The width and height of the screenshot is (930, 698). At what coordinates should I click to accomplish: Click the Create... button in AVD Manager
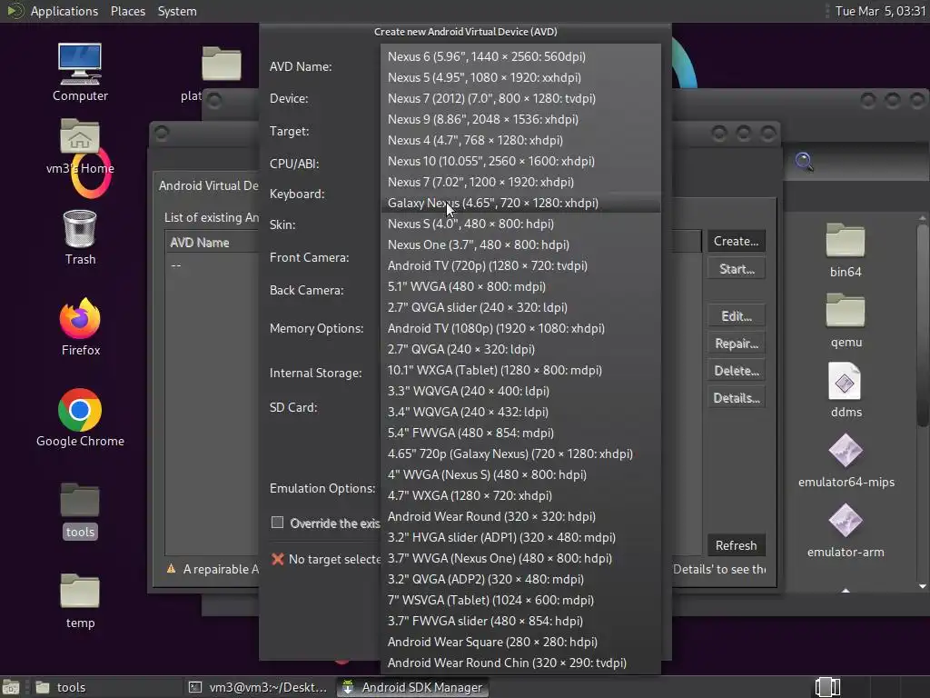(x=736, y=241)
